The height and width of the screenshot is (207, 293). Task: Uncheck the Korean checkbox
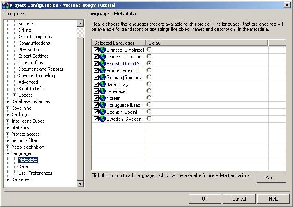click(x=96, y=98)
